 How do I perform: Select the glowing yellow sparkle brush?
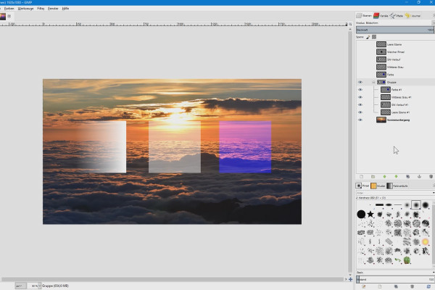425,241
